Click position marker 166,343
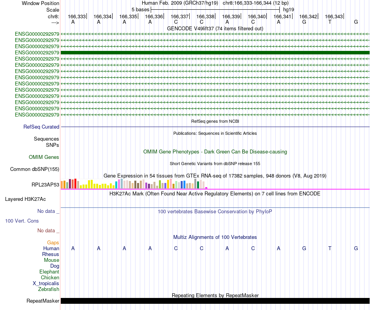Viewport: 370px width, 310px height. pyautogui.click(x=335, y=16)
